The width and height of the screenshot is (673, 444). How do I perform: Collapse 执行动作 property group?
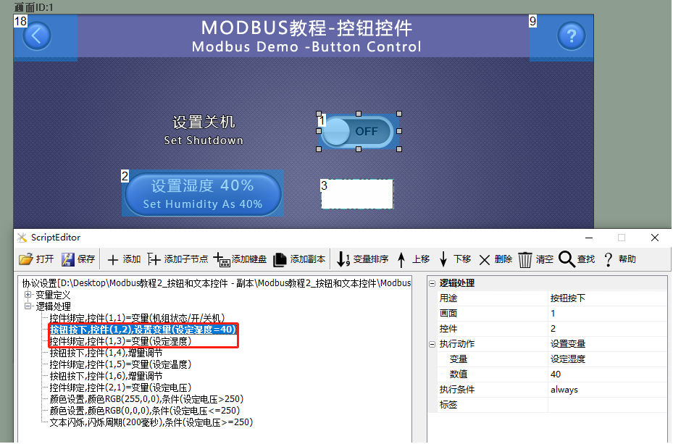tap(432, 344)
